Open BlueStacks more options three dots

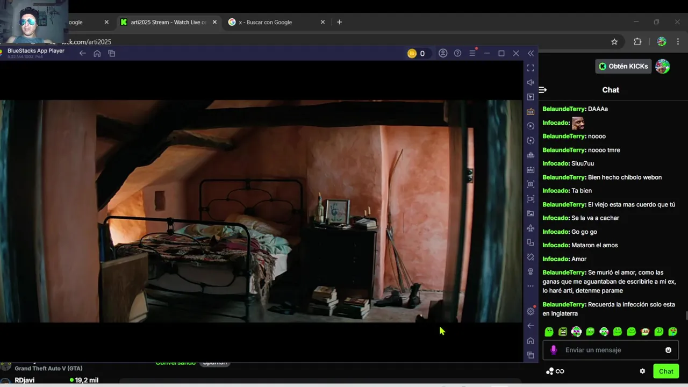pos(531,286)
